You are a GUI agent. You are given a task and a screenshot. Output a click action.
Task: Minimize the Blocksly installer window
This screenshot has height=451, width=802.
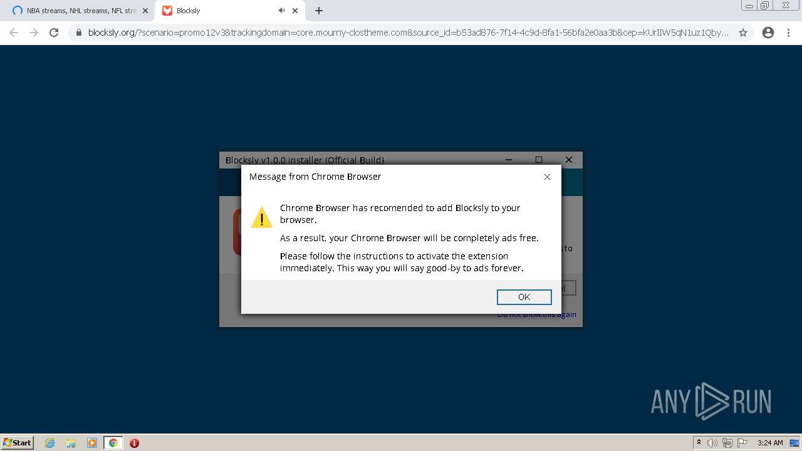click(x=509, y=160)
